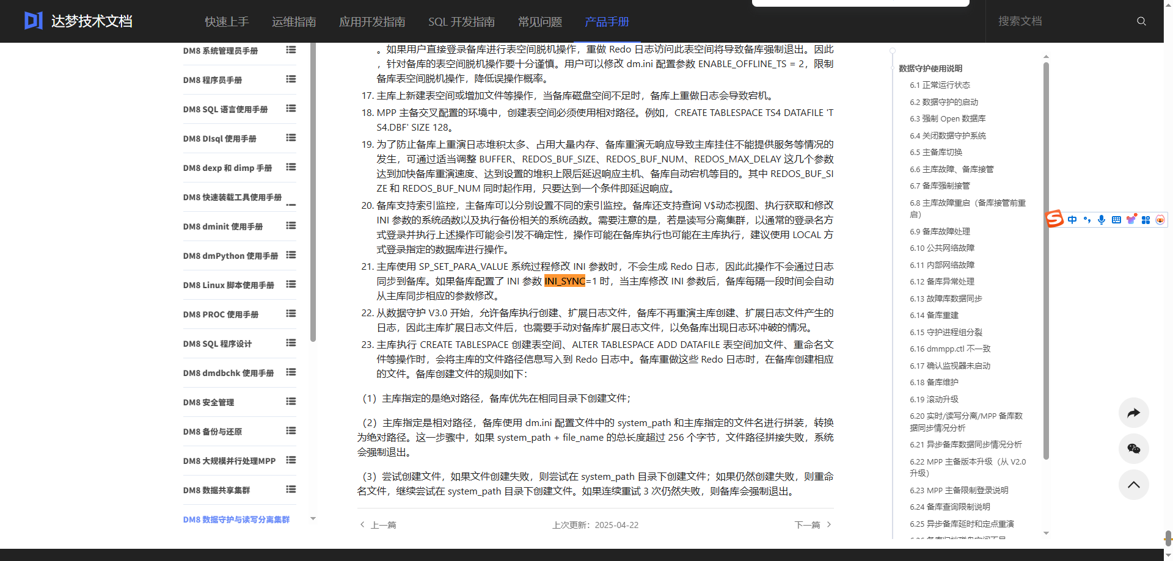Click list icon beside DM8 大规模并行处理MPP

tap(291, 460)
